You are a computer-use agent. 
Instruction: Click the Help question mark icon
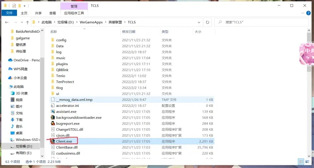pyautogui.click(x=309, y=13)
